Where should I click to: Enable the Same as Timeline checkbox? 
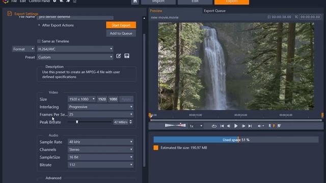click(x=39, y=41)
